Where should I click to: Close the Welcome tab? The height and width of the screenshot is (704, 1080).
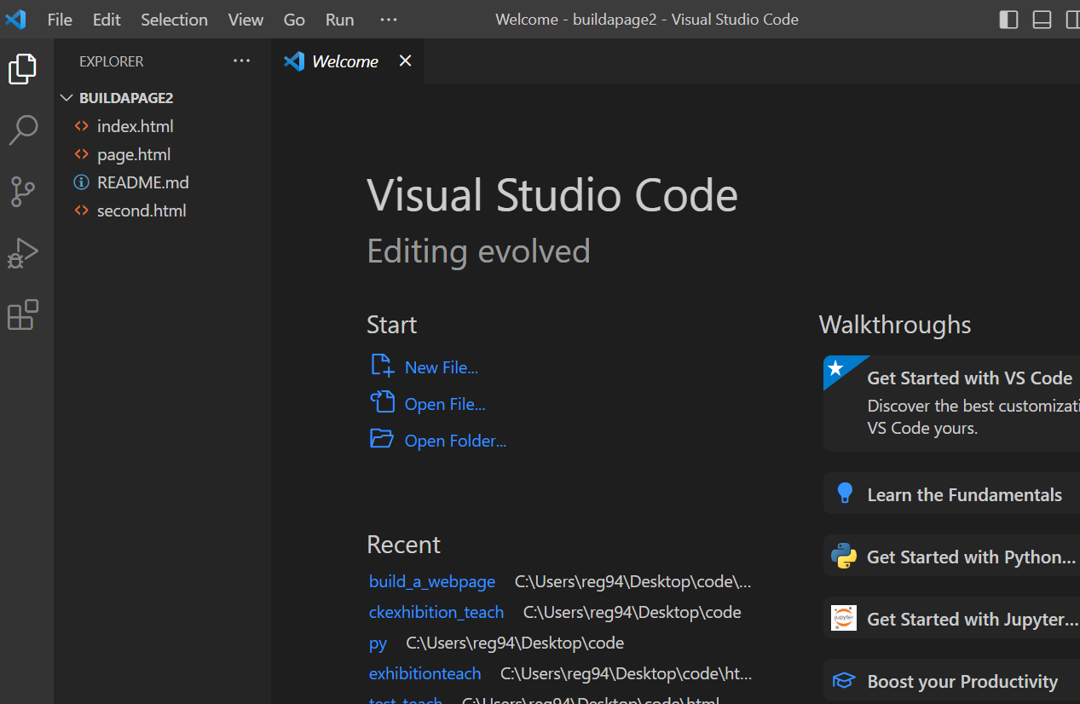click(405, 61)
